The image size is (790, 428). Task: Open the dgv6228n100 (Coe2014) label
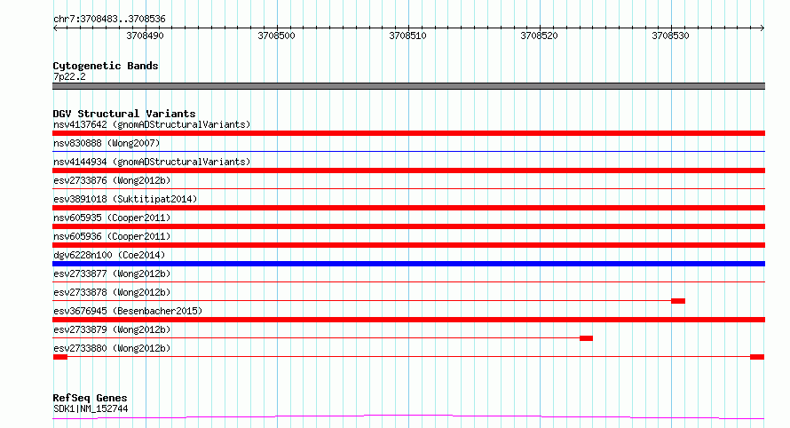coord(109,255)
